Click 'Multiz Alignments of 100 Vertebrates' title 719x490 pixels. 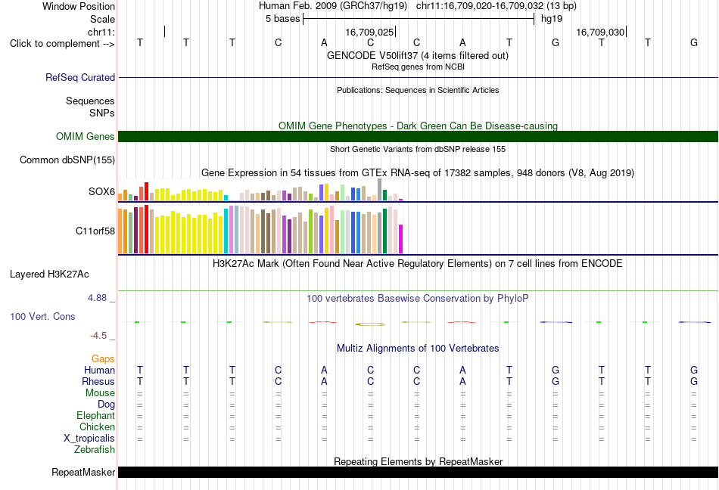[418, 348]
